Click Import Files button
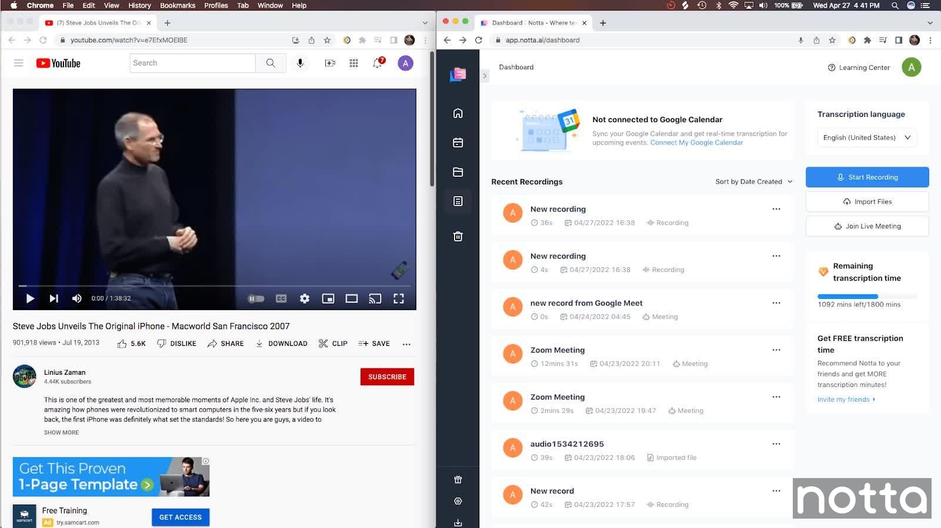941x528 pixels. [x=867, y=201]
